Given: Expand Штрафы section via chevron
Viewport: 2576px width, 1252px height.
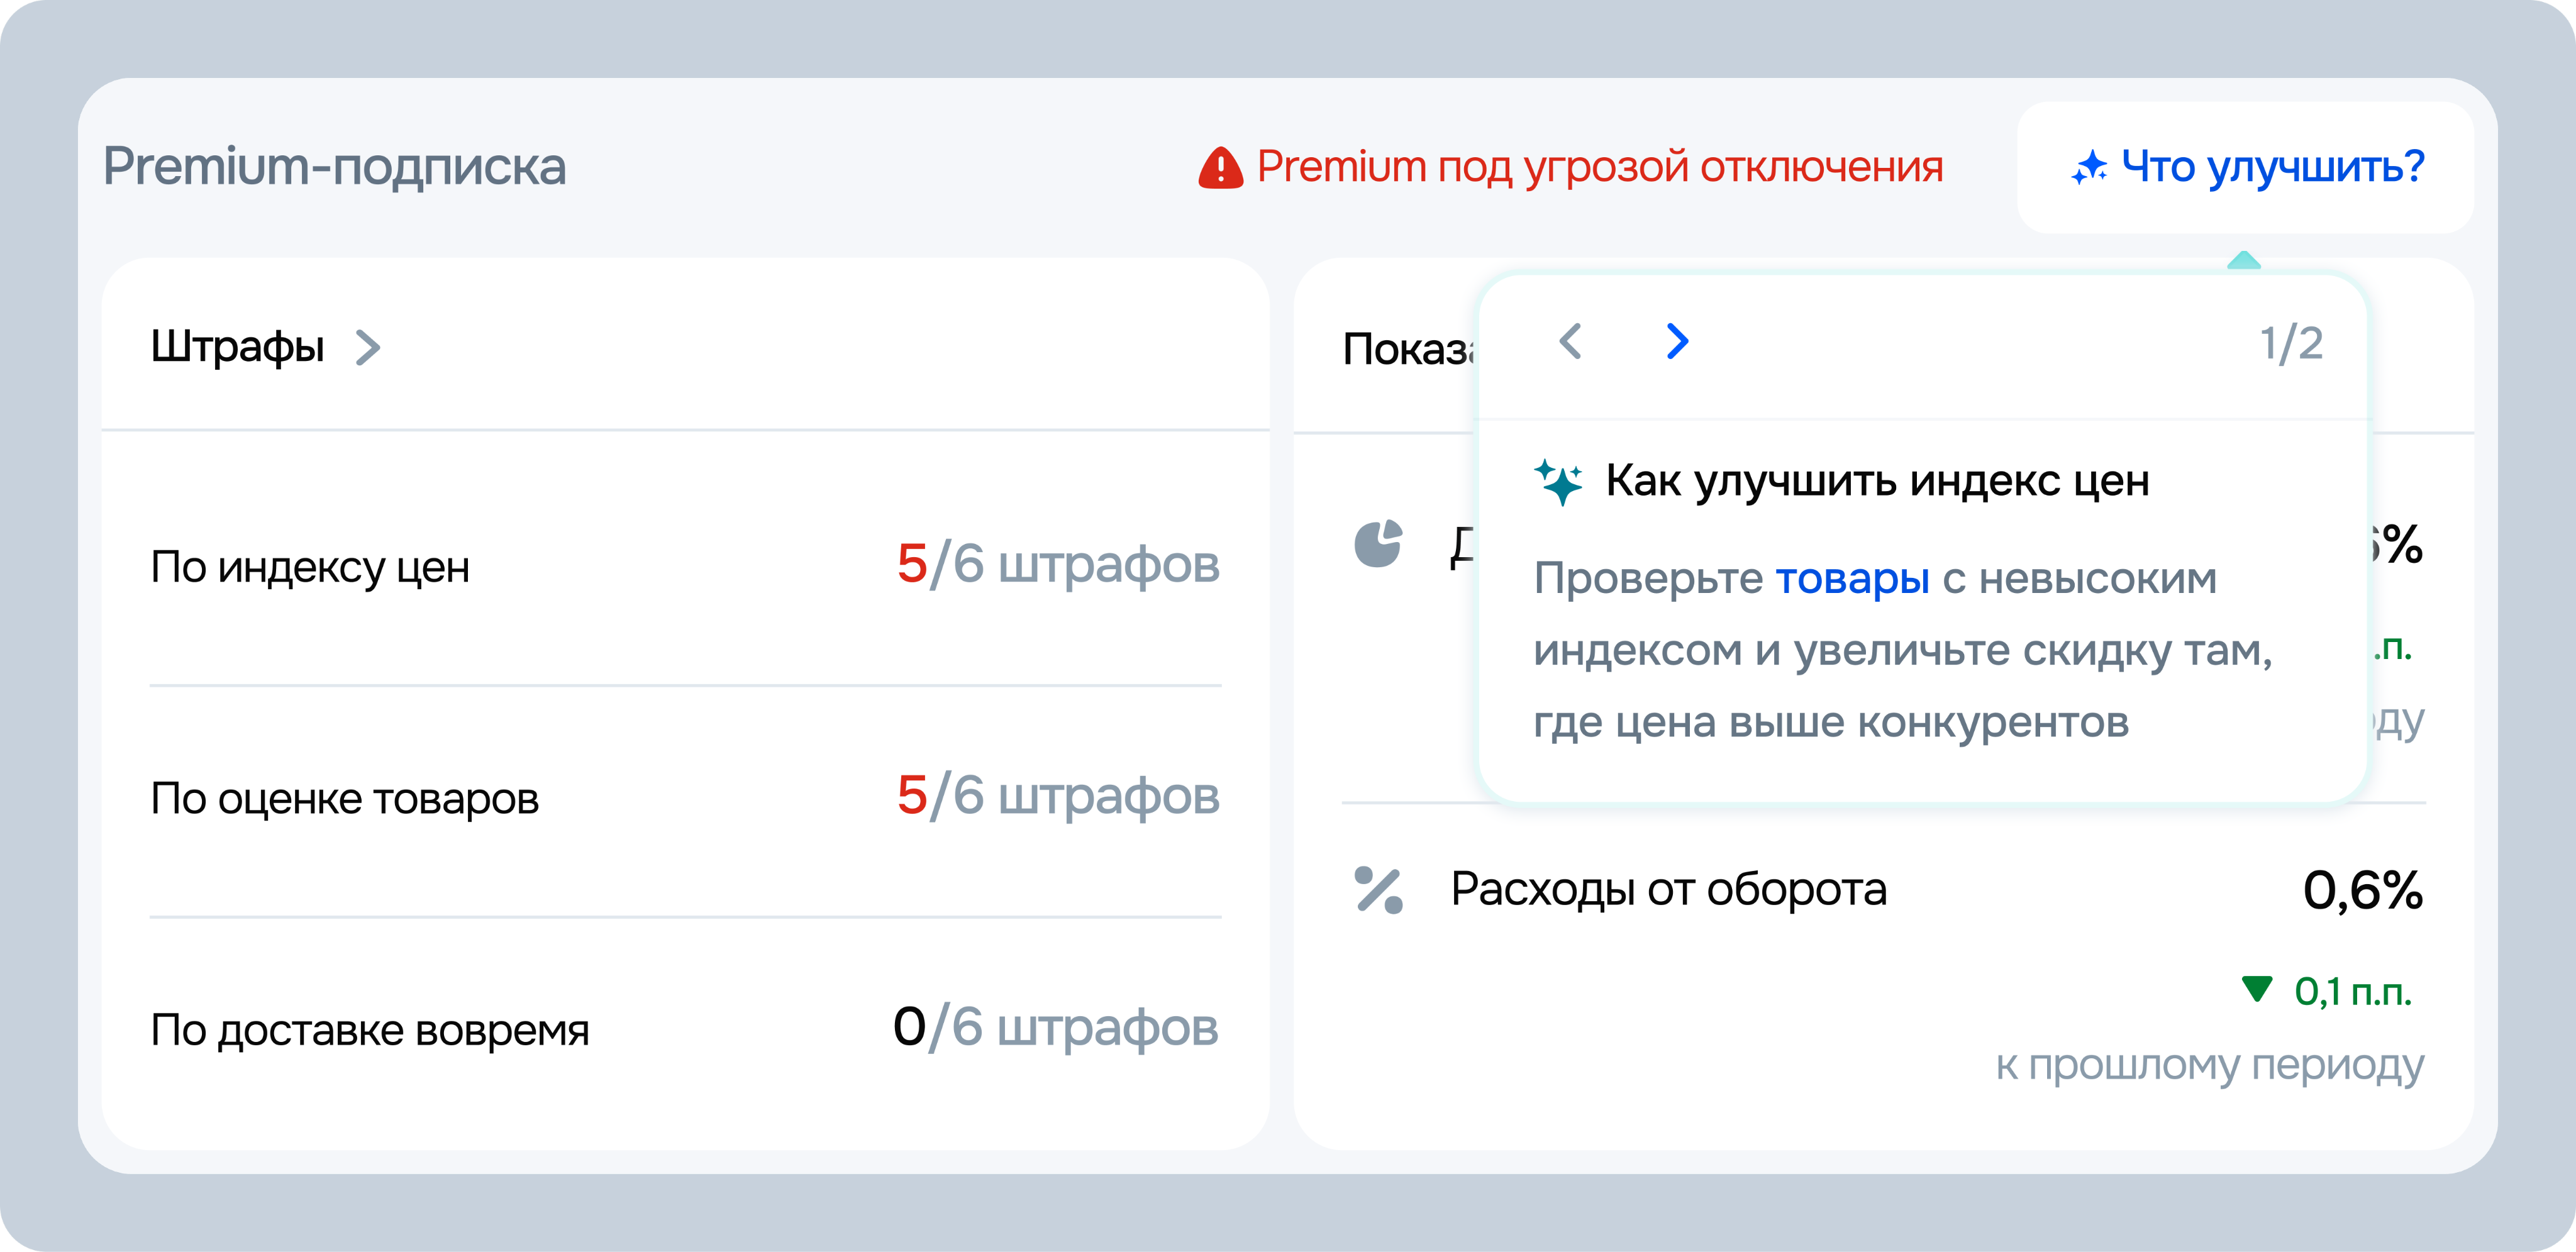Looking at the screenshot, I should tap(368, 348).
